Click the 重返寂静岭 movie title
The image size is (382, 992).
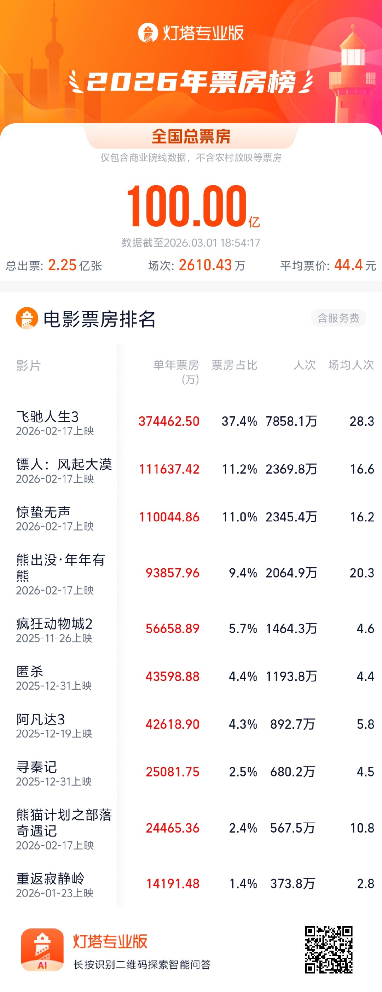(51, 879)
